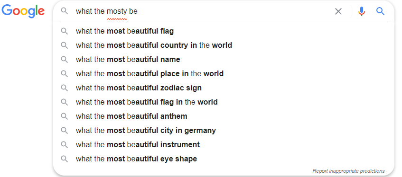This screenshot has height=177, width=402.
Task: Click magnifier icon beside 'anthem' suggestion
Action: point(65,116)
